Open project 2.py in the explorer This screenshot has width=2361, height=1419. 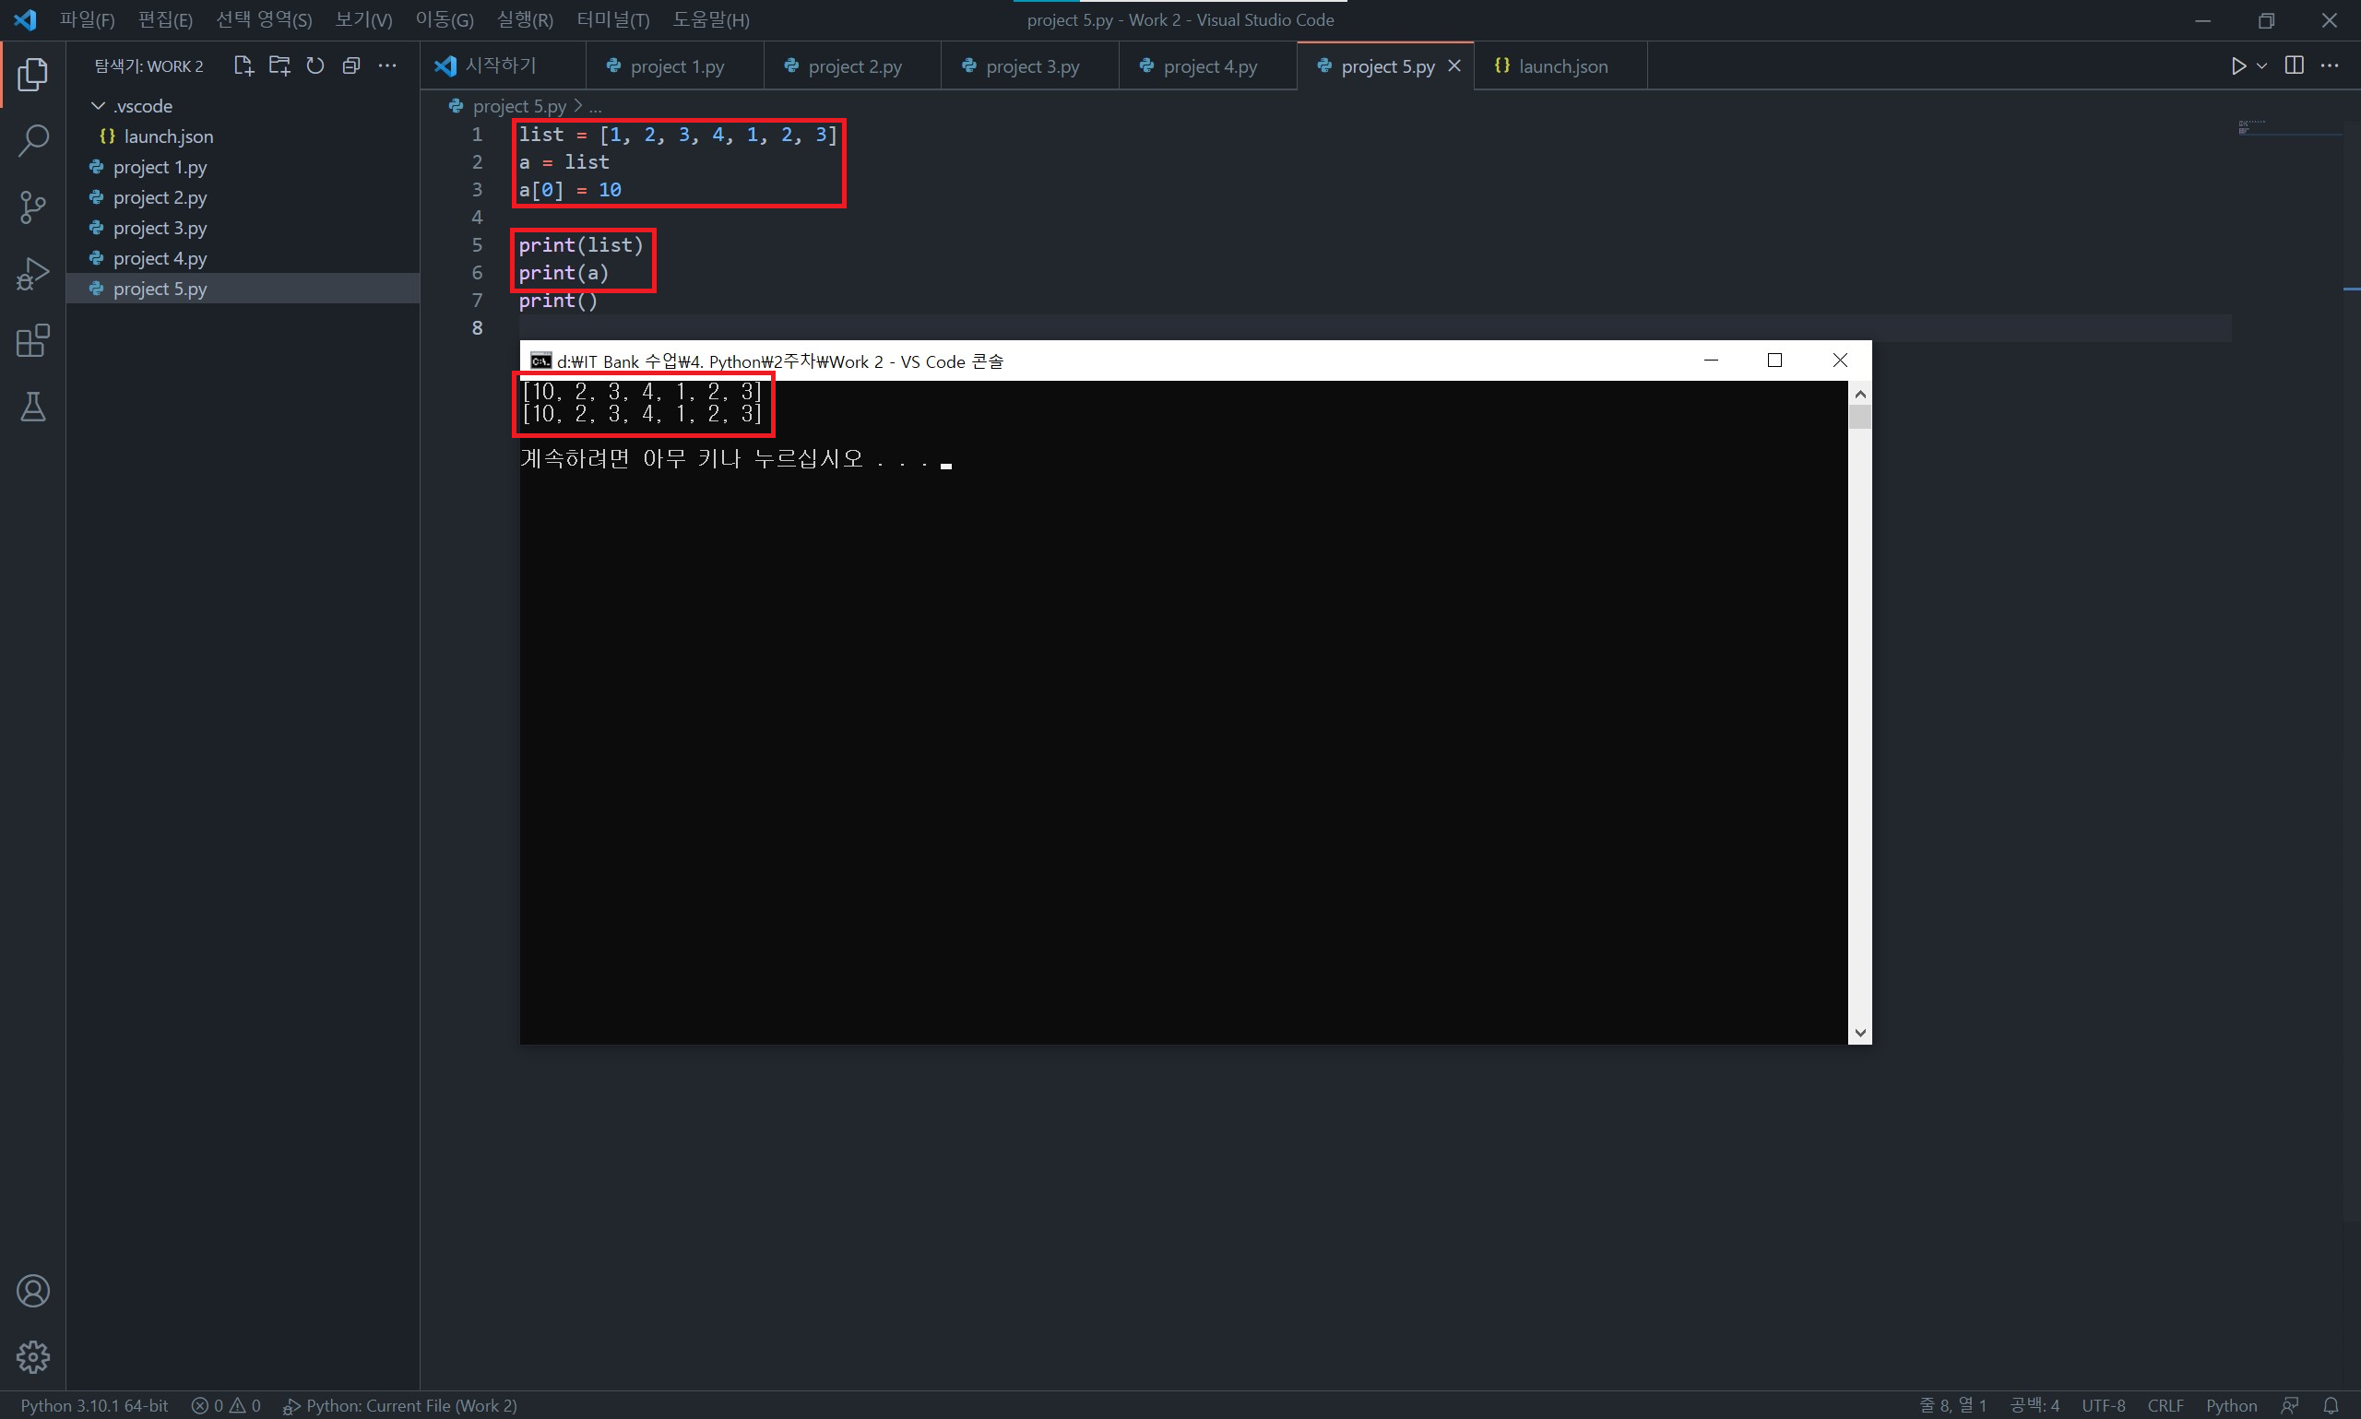[x=160, y=197]
